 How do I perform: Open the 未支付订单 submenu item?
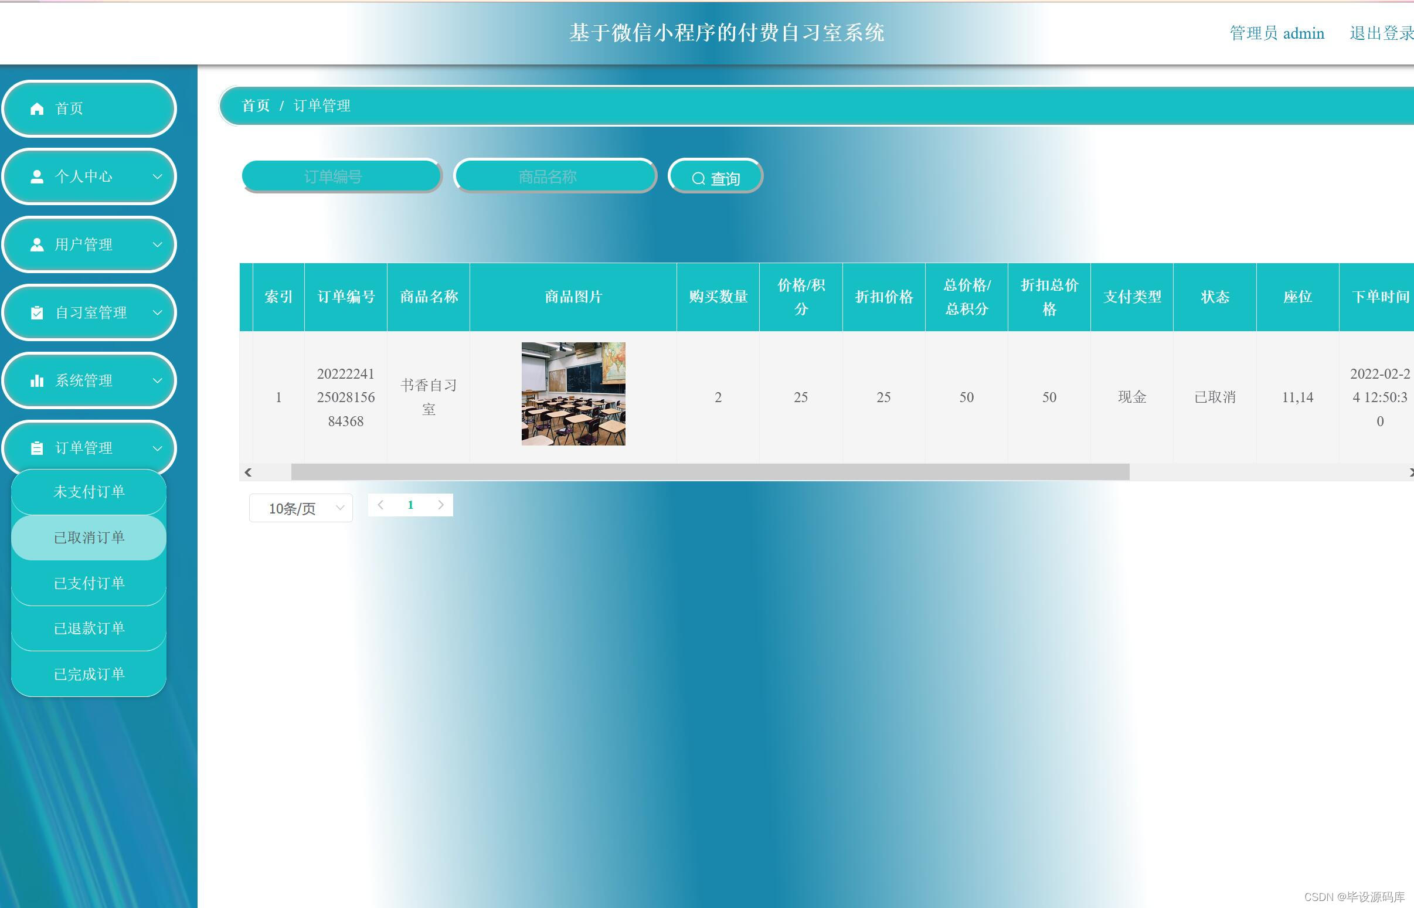point(89,492)
